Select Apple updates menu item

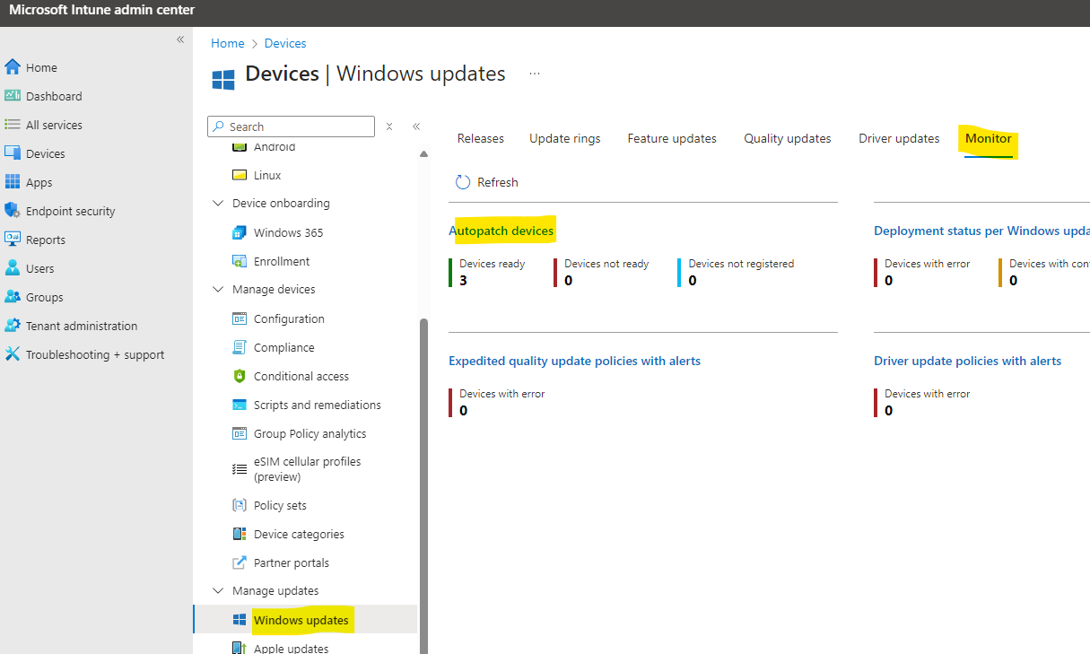point(291,649)
